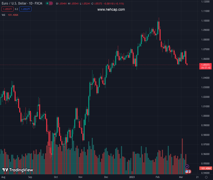Click the 0.95000 price axis label
This screenshot has width=213, height=180.
click(205, 163)
